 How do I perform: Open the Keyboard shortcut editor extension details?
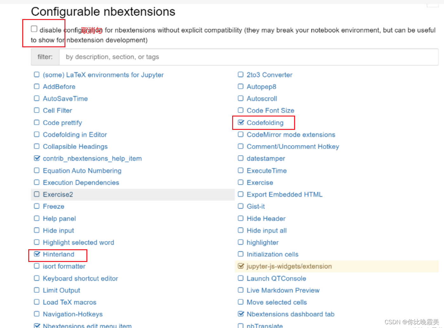point(80,278)
